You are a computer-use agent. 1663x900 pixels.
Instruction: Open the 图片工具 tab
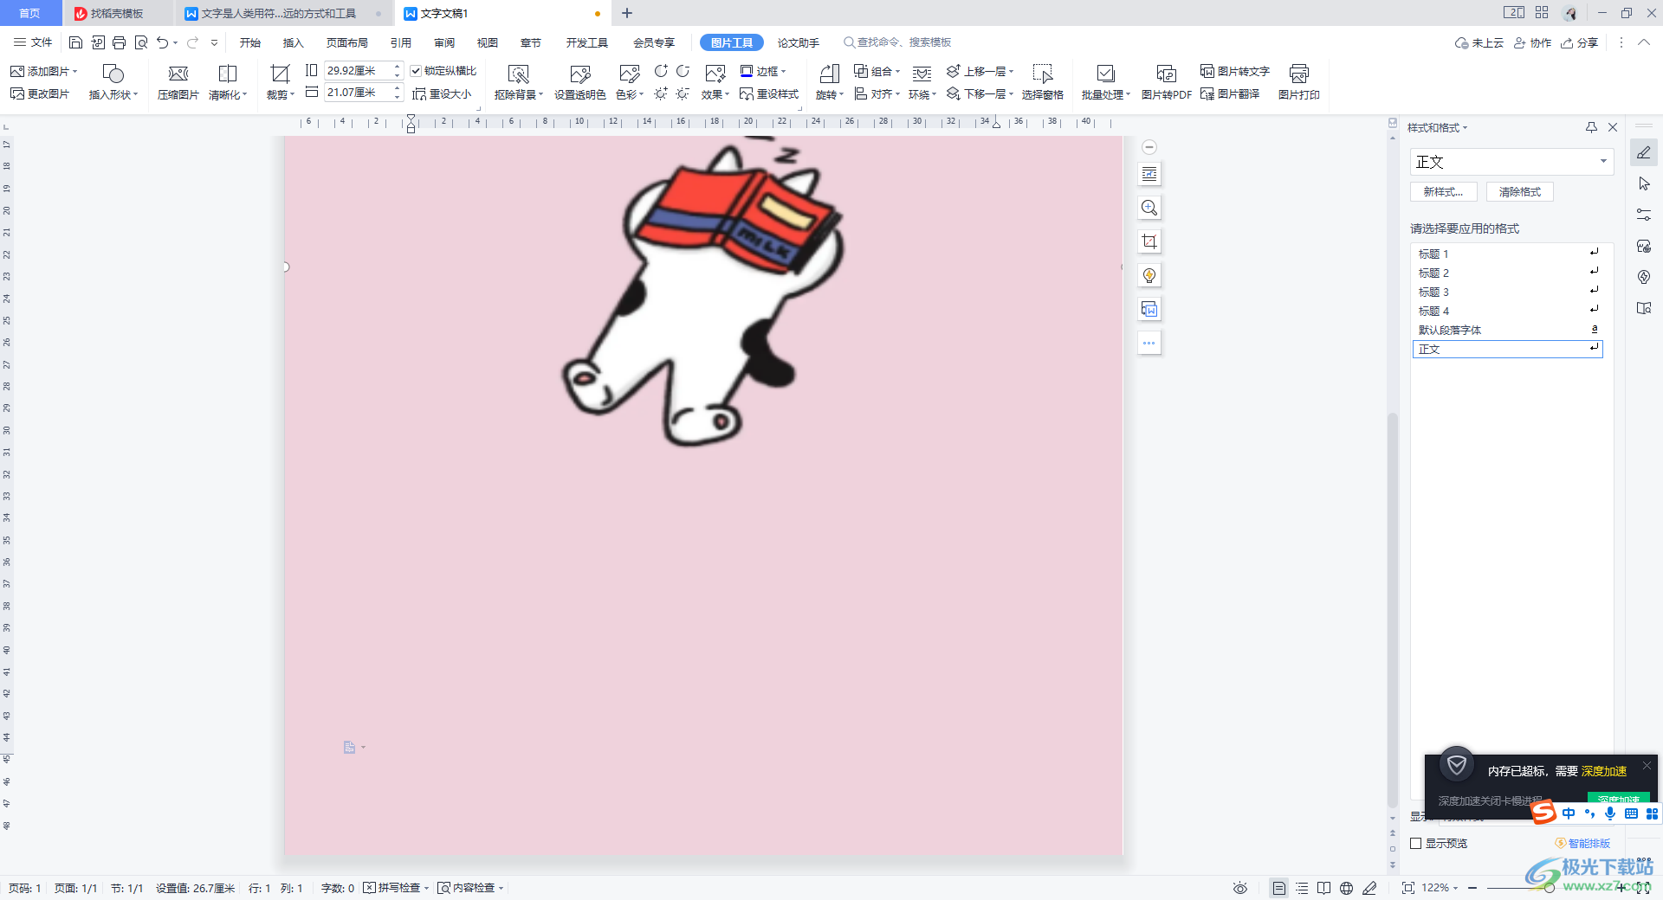click(732, 42)
